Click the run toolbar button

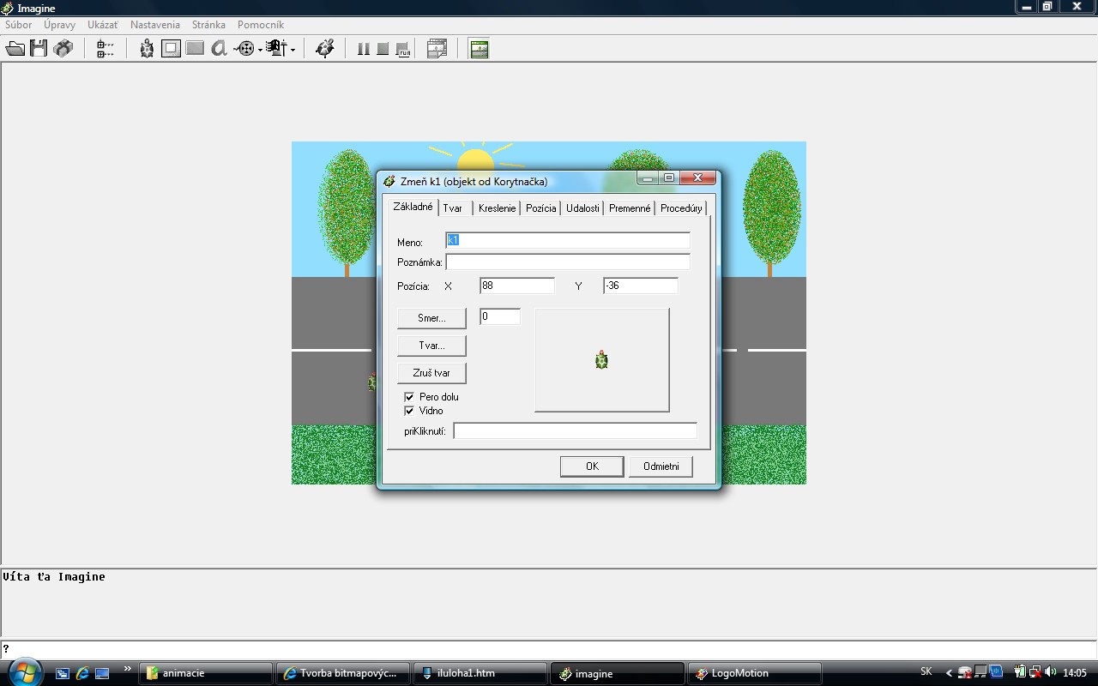[x=403, y=49]
